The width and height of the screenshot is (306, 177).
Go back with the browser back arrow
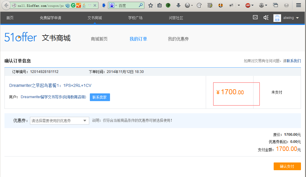[6, 5]
